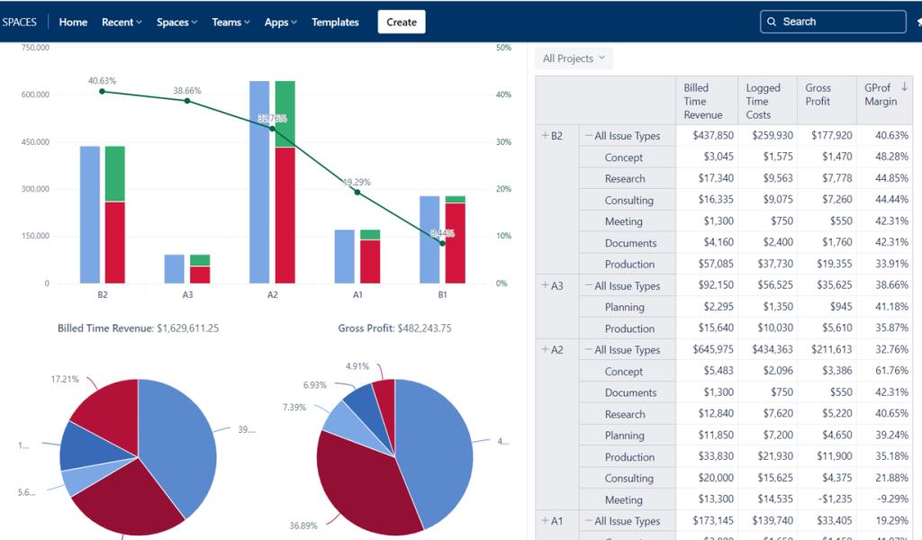The width and height of the screenshot is (922, 540).
Task: Select A3 total gross profit $35,625
Action: point(827,285)
